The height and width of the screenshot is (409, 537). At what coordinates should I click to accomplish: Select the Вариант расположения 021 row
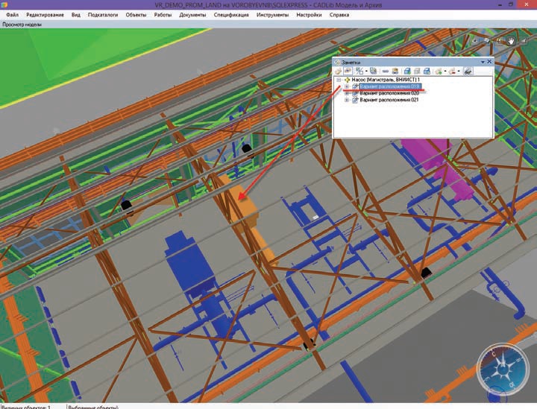[389, 100]
